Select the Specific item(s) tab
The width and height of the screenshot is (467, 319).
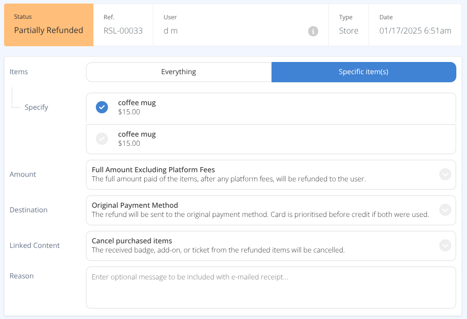pyautogui.click(x=363, y=72)
